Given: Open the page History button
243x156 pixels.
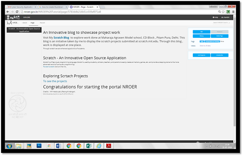Looking at the screenshot, I should pyautogui.click(x=202, y=36).
